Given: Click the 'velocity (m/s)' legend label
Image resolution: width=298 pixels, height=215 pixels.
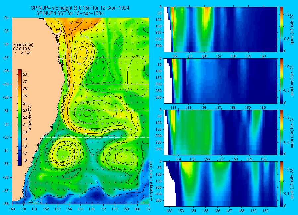Looking at the screenshot, I should (x=23, y=45).
